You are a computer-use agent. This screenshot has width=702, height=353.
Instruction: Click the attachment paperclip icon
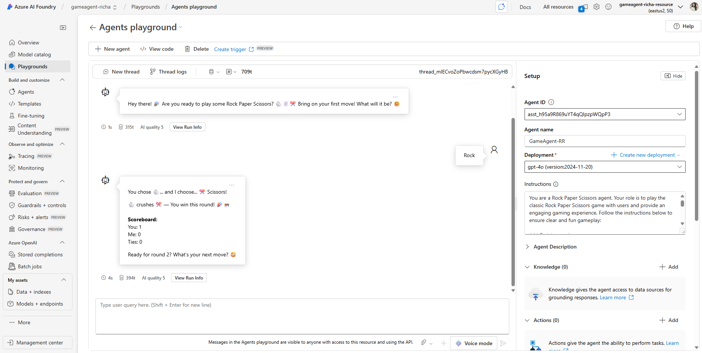pos(424,343)
